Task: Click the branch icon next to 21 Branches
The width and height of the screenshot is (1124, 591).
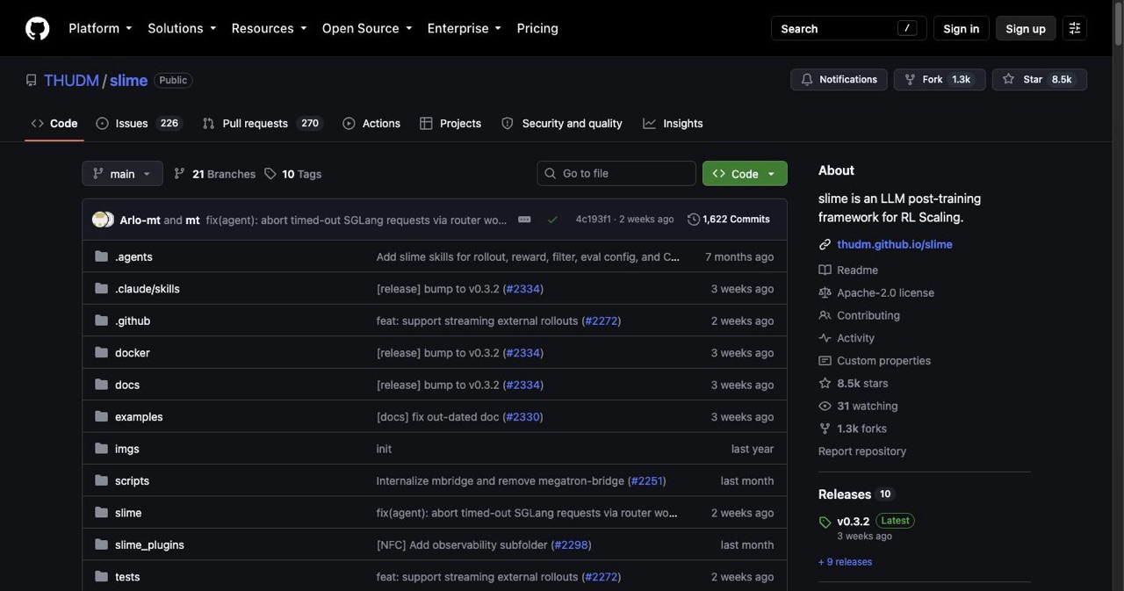Action: (x=179, y=174)
